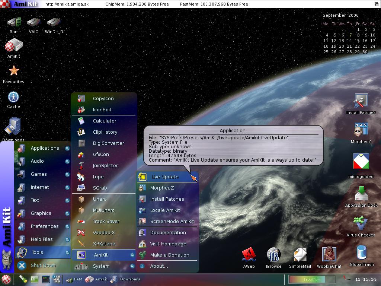This screenshot has height=286, width=381.
Task: Launch IconEdit from the Tools menu
Action: [104, 110]
